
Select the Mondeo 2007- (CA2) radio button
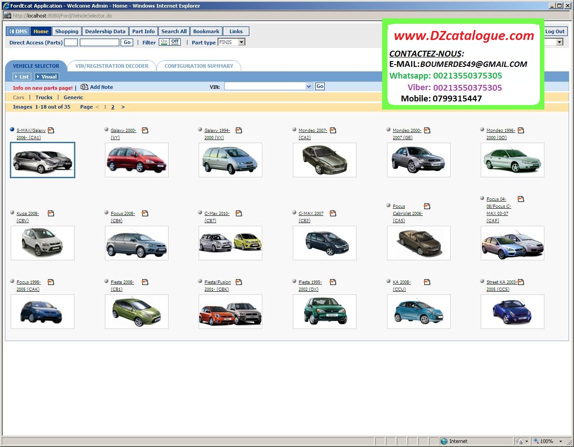coord(294,129)
